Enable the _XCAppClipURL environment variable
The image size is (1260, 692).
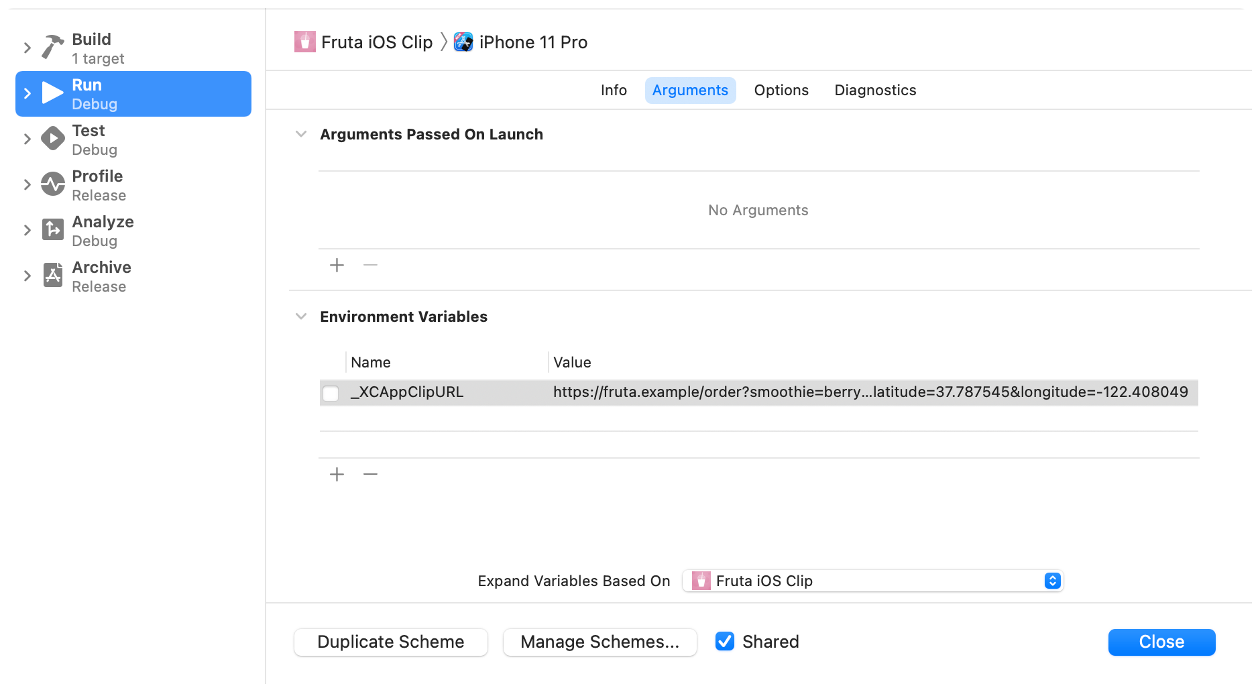pyautogui.click(x=331, y=393)
